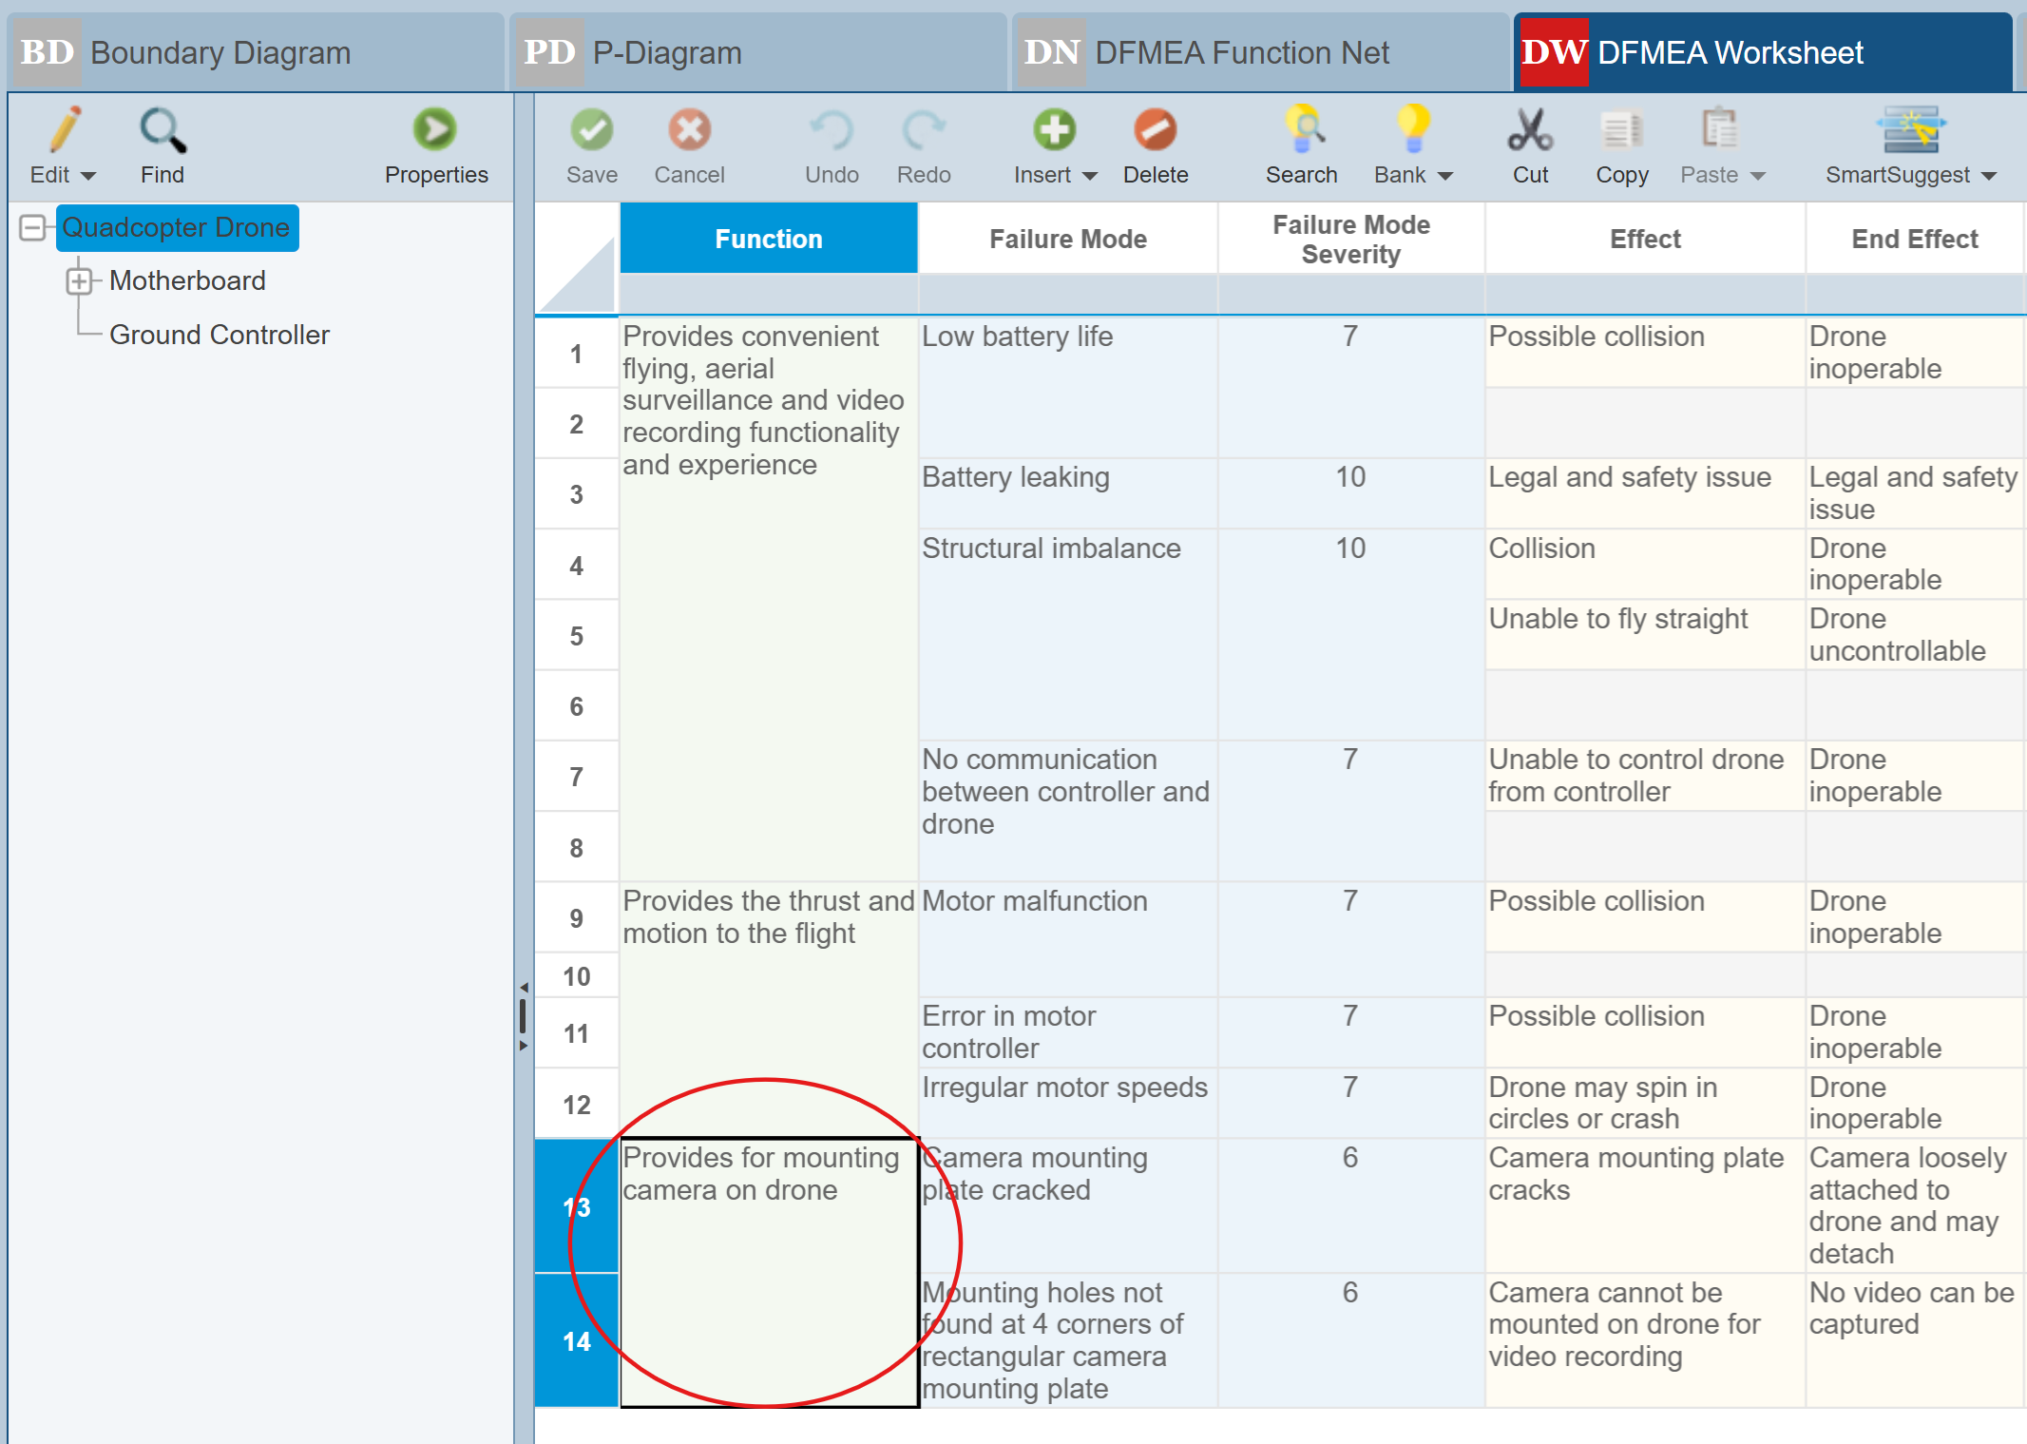Screen dimensions: 2027x1444
Task: Click the green Save checkmark icon
Action: 591,130
